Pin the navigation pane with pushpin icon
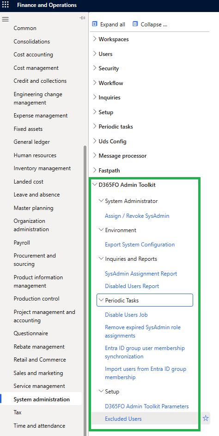The image size is (219, 436). pyautogui.click(x=82, y=18)
